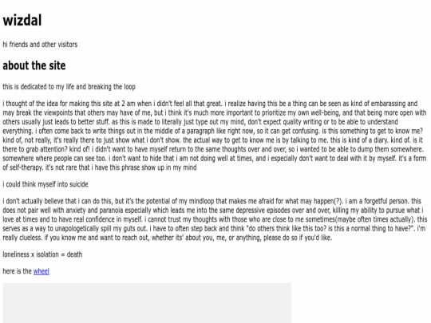The width and height of the screenshot is (431, 323).
Task: Click the gray embedded box below wheel link
Action: pyautogui.click(x=147, y=303)
